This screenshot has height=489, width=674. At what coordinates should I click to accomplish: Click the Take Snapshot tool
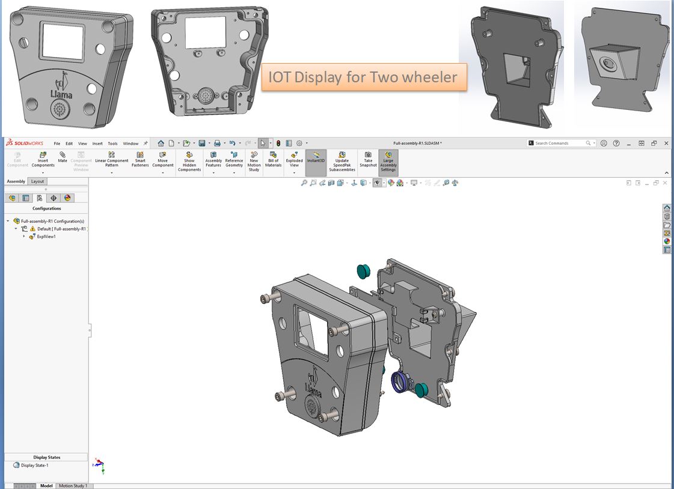click(x=368, y=160)
